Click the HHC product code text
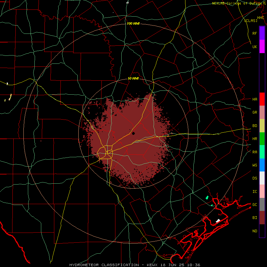 coord(260,18)
